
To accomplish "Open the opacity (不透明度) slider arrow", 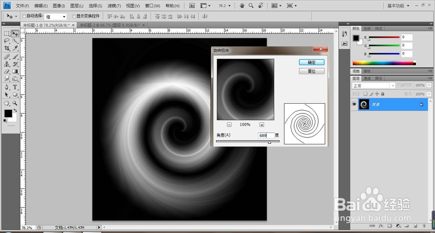I will click(429, 85).
